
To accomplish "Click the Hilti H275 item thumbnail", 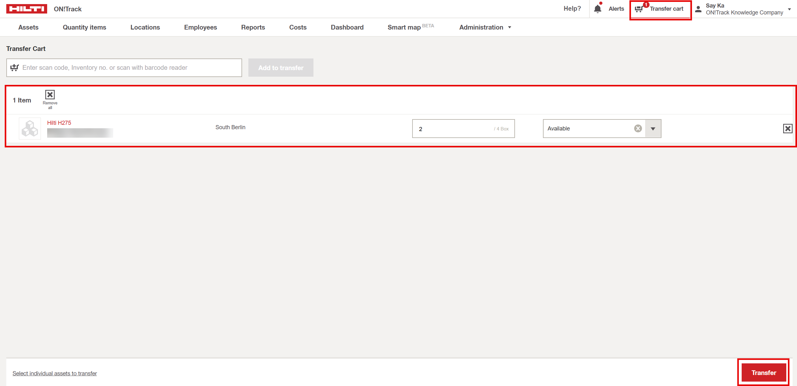I will [30, 129].
